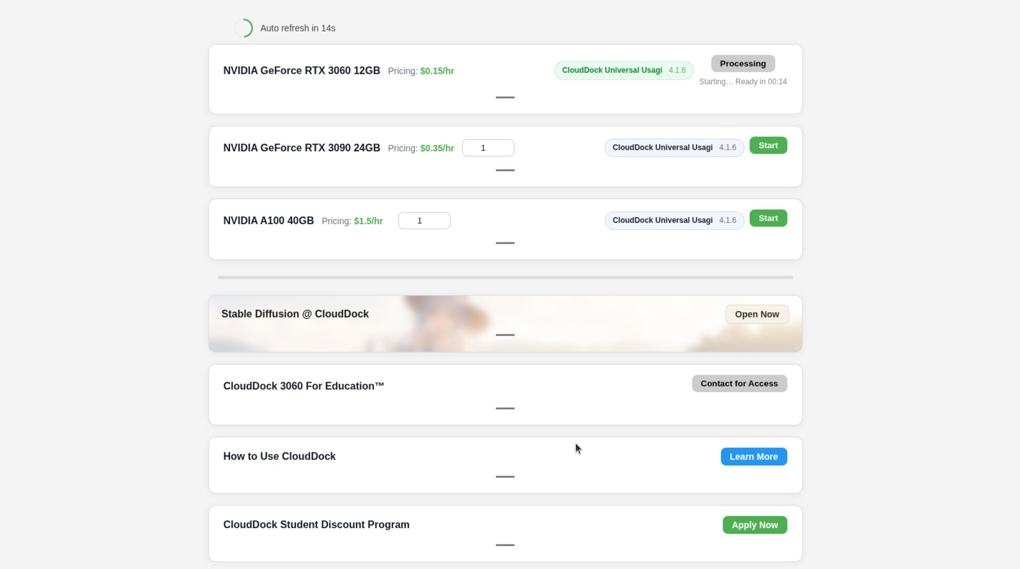Viewport: 1020px width, 569px height.
Task: Expand the RTX 3060 card details handle
Action: (x=505, y=98)
